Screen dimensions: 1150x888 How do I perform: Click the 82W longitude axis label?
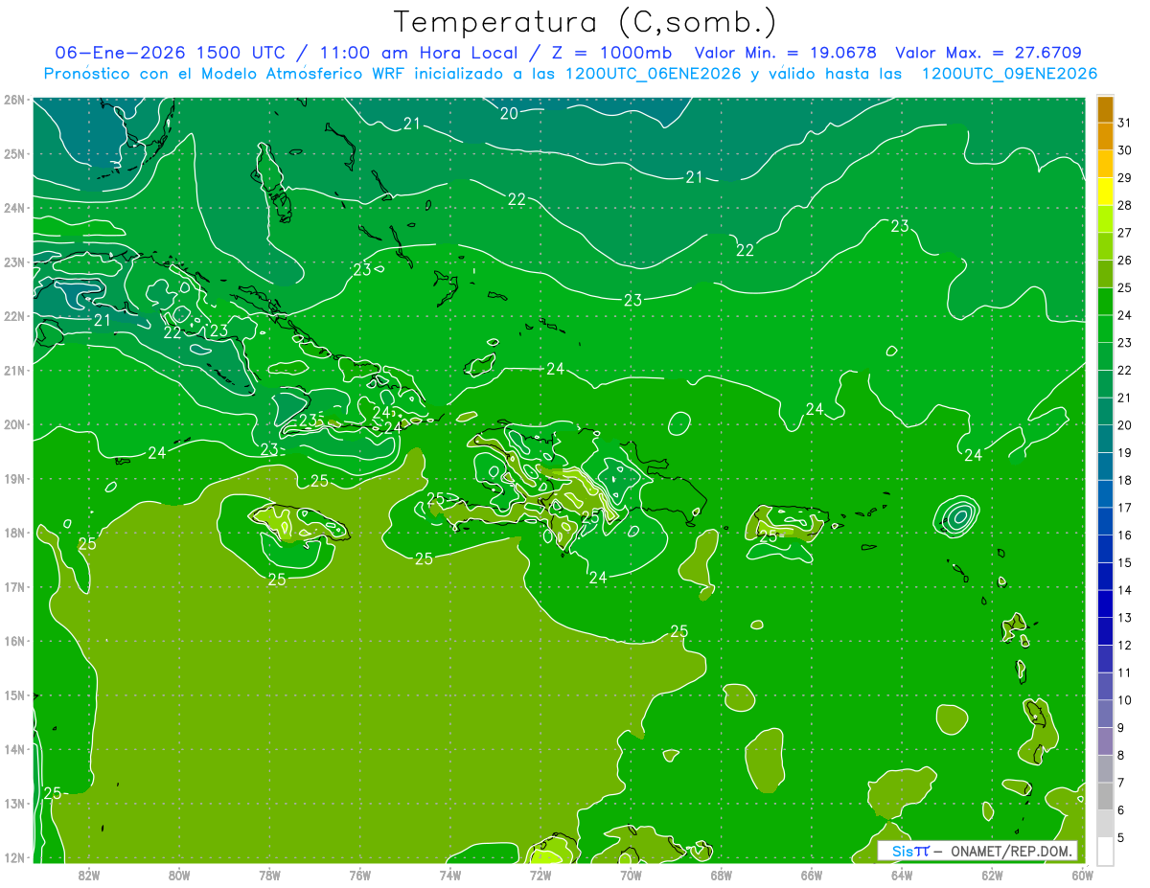pos(89,875)
